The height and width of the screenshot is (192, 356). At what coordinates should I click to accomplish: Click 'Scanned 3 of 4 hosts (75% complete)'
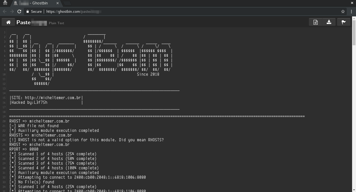[x=53, y=163]
